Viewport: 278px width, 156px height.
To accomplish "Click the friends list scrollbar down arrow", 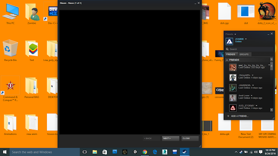I will pyautogui.click(x=271, y=110).
